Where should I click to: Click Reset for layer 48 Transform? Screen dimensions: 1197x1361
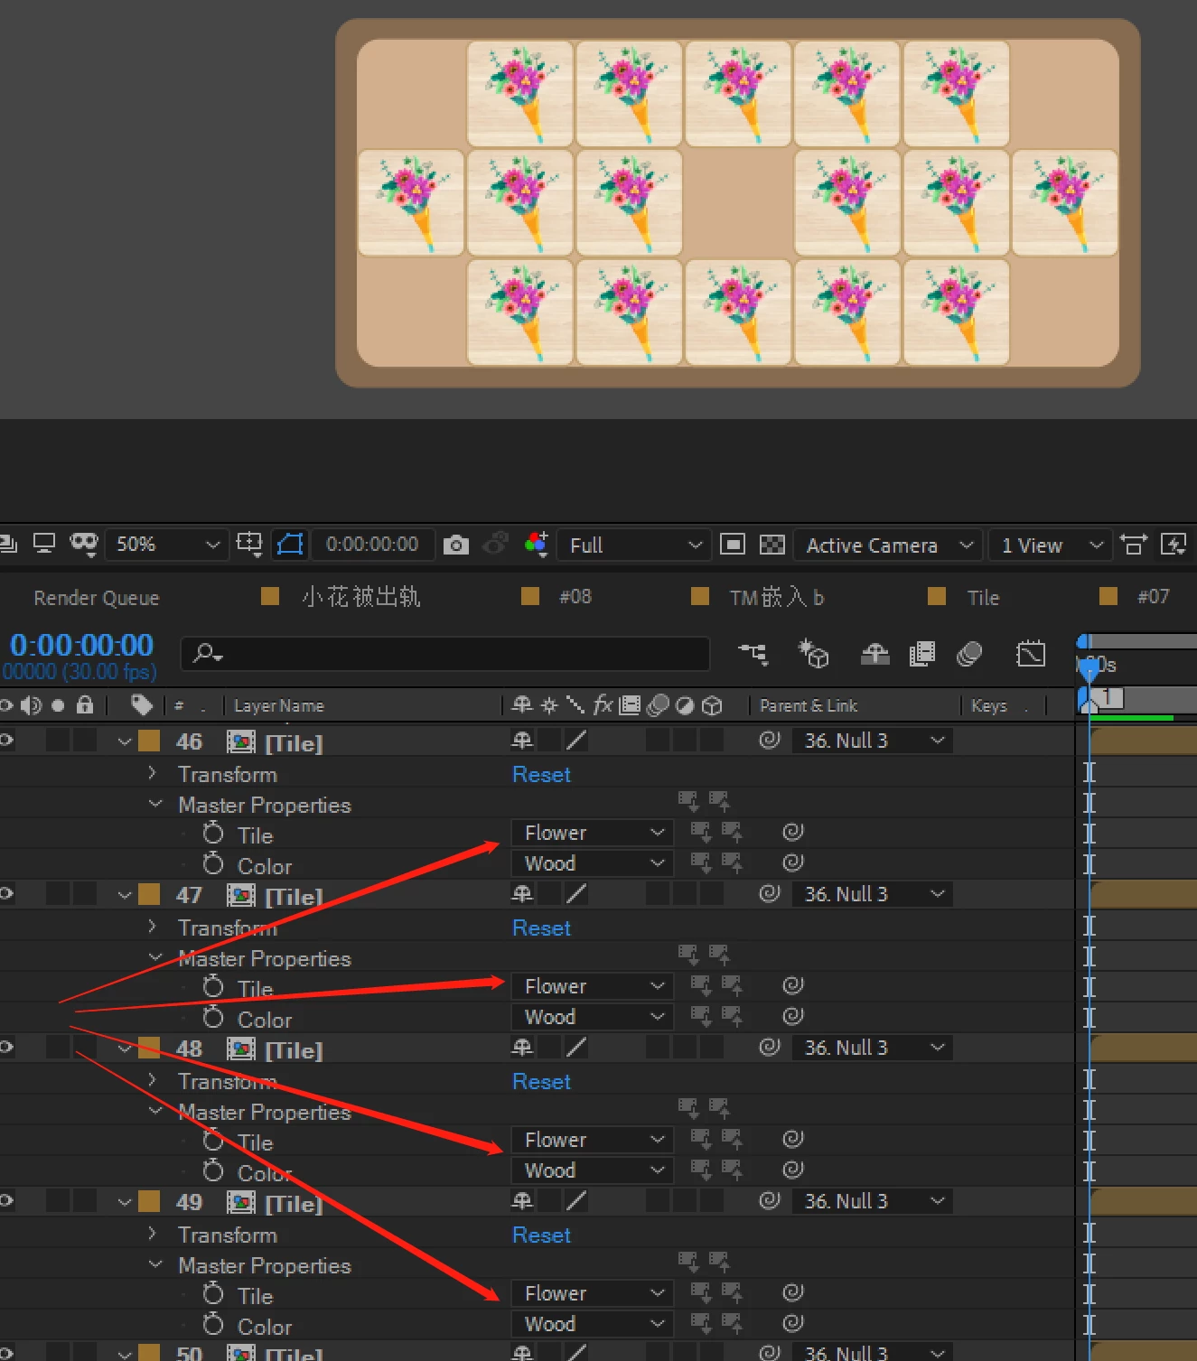[541, 1082]
